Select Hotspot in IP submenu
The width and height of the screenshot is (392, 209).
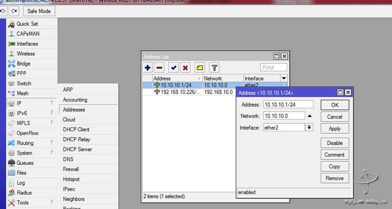[x=88, y=179]
